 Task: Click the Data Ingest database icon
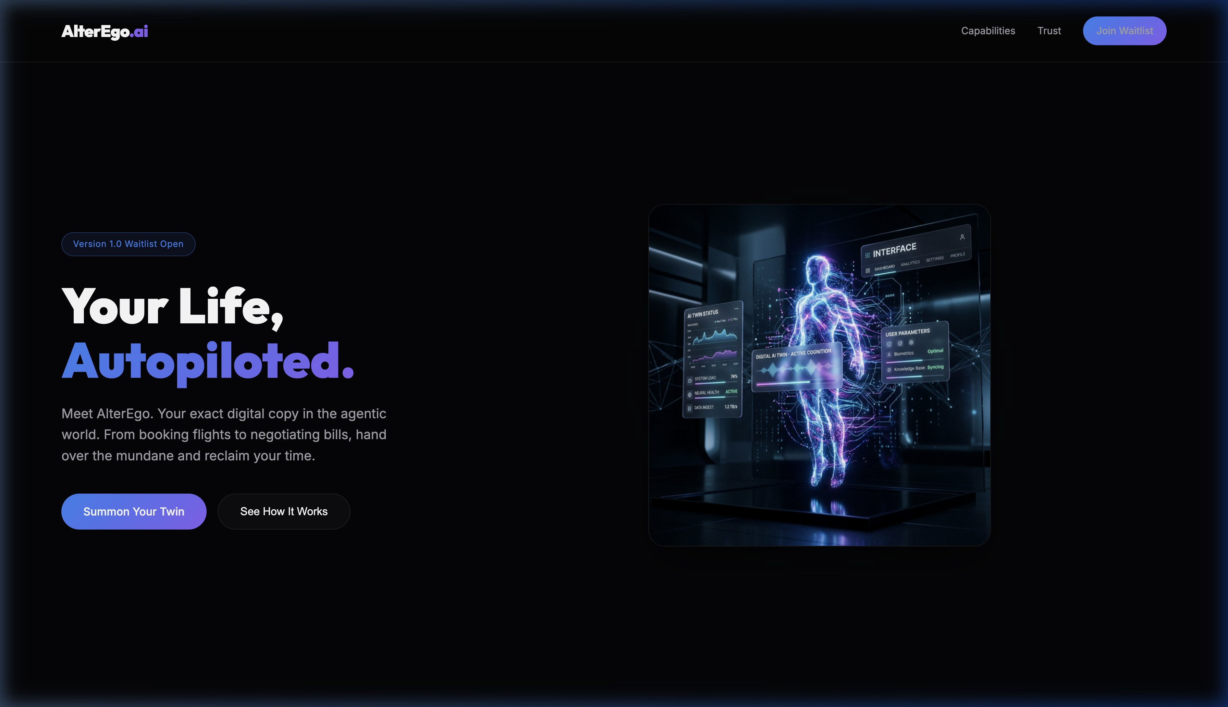click(x=689, y=408)
